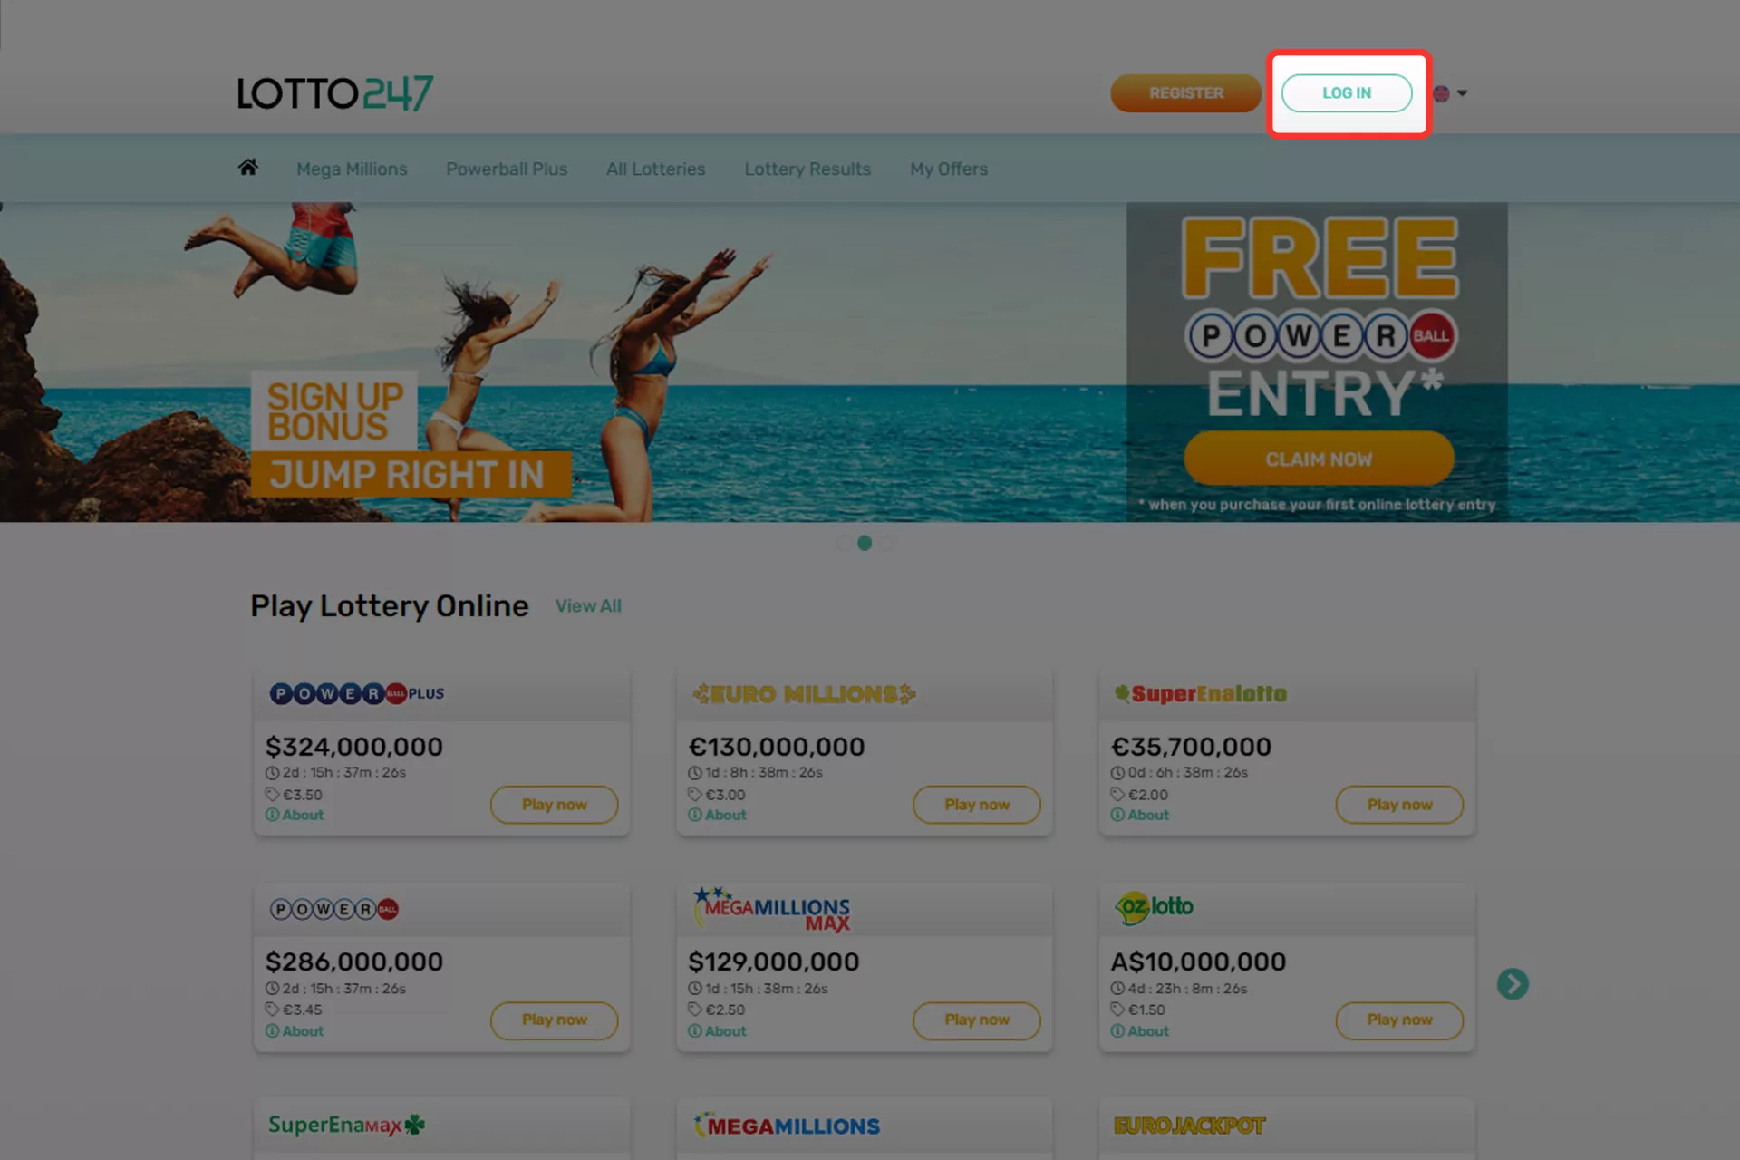
Task: Open the Mega Millions menu item
Action: click(x=352, y=169)
